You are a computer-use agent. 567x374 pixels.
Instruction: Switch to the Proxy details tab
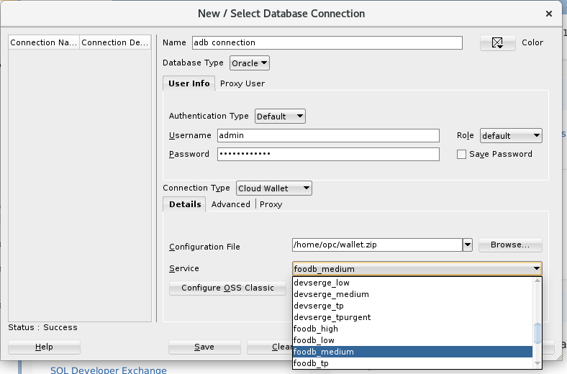[271, 204]
